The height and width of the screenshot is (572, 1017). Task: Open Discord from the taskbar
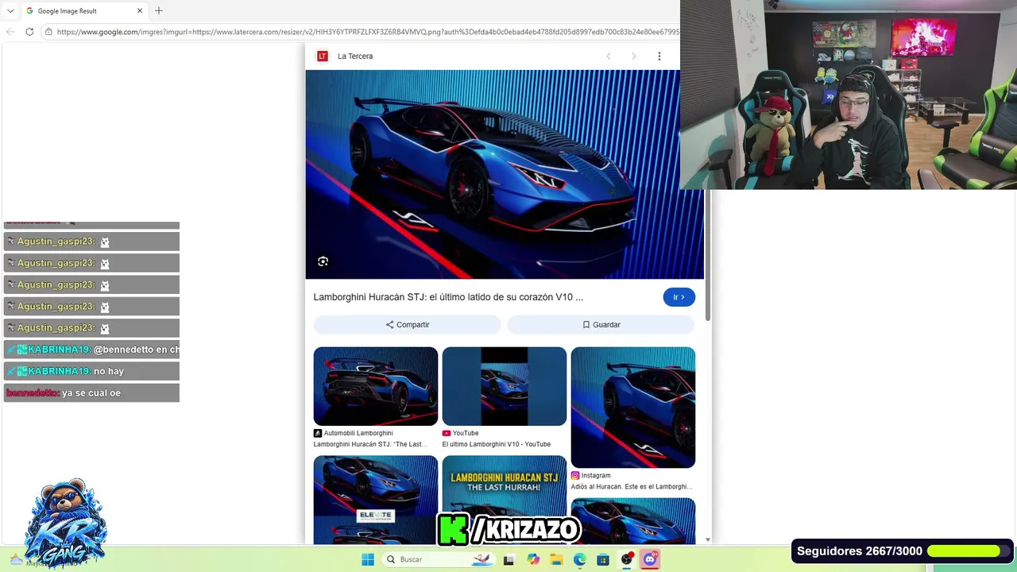pos(650,559)
